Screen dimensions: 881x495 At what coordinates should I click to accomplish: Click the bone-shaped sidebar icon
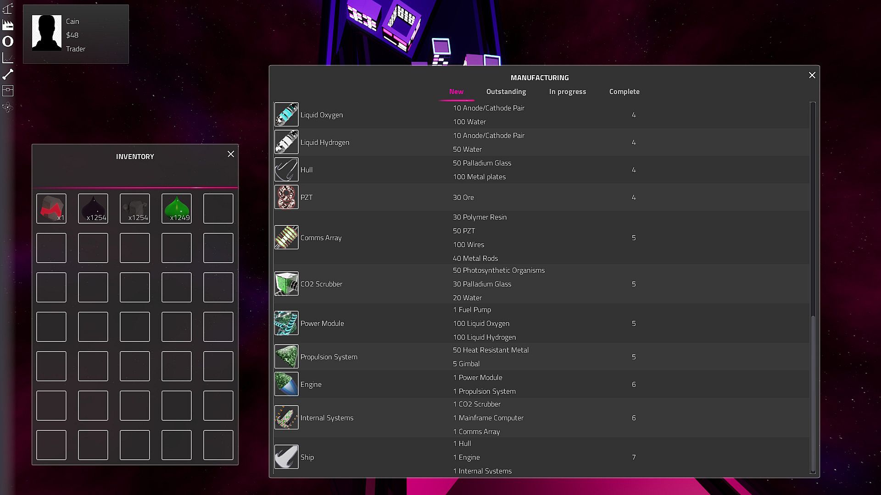pyautogui.click(x=8, y=74)
